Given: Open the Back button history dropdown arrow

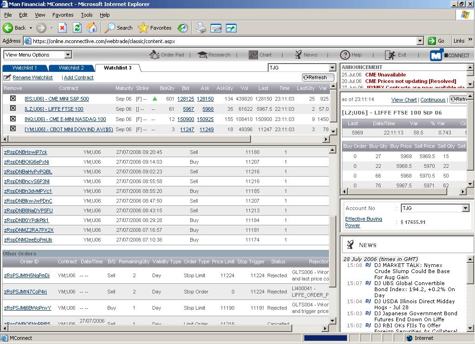Looking at the screenshot, I should pos(31,28).
